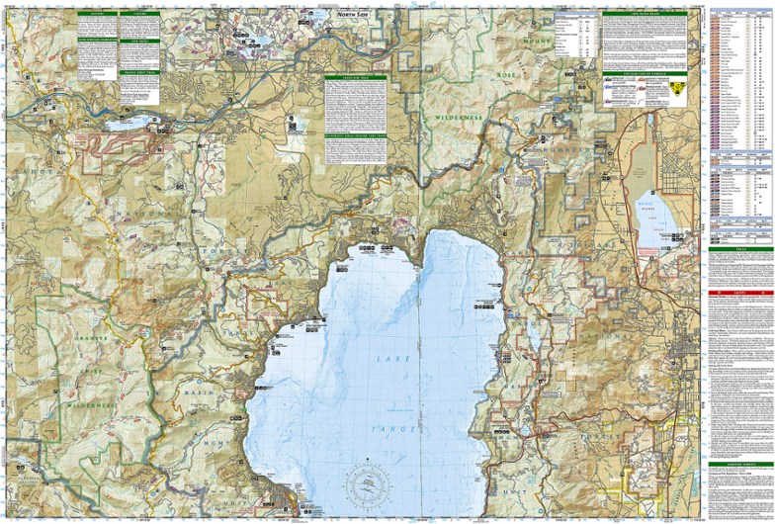This screenshot has height=524, width=775.
Task: Click the red Safety header in sidebar
Action: (741, 294)
